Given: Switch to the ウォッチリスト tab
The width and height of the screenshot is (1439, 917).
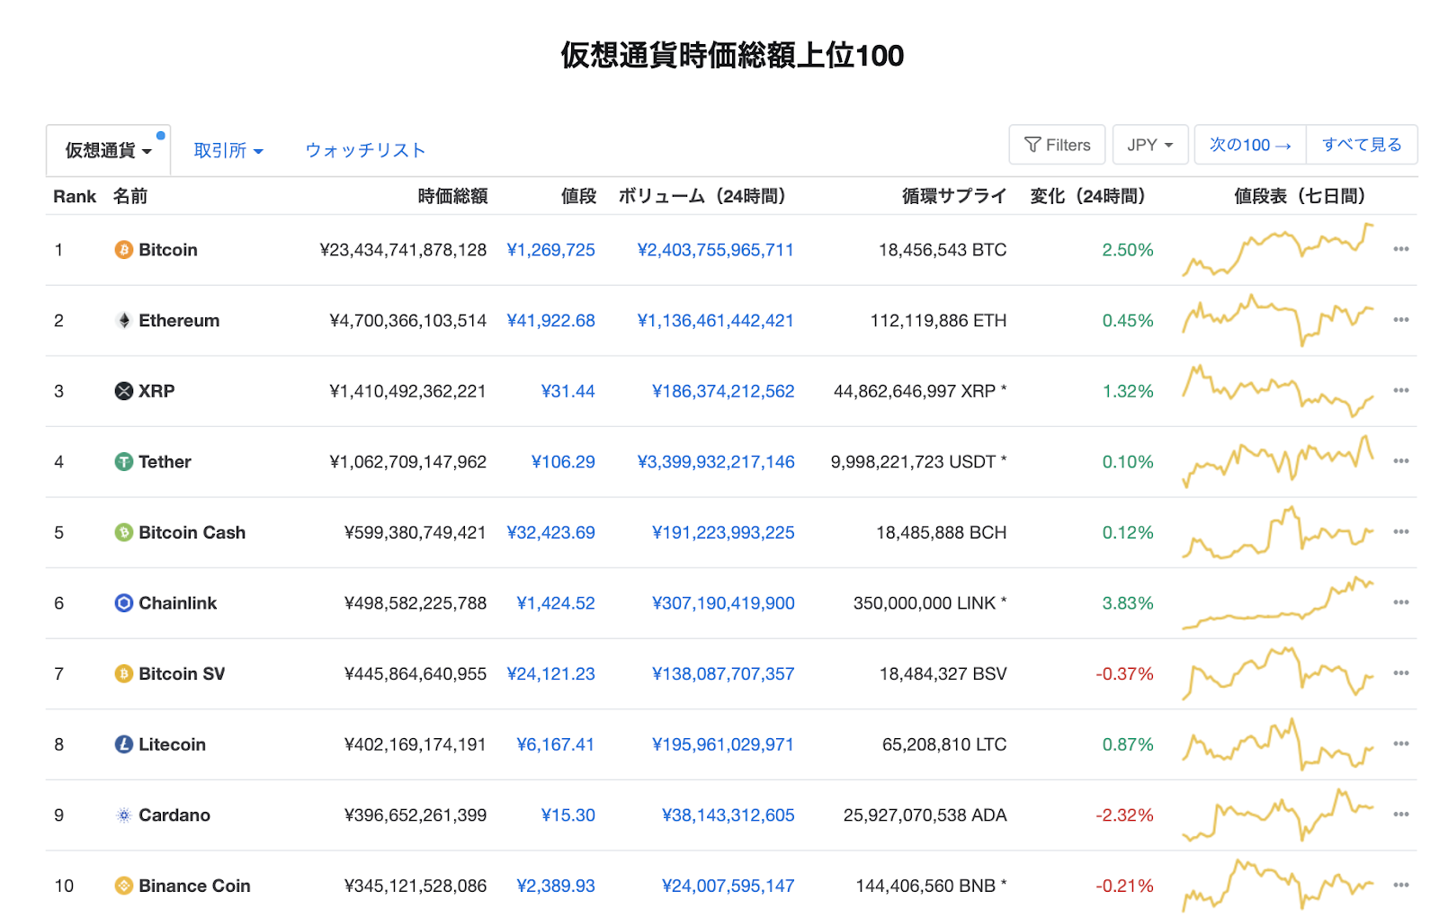Looking at the screenshot, I should 365,150.
